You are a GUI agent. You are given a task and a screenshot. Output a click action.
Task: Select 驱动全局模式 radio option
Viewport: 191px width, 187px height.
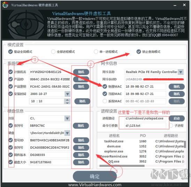[x=10, y=52]
